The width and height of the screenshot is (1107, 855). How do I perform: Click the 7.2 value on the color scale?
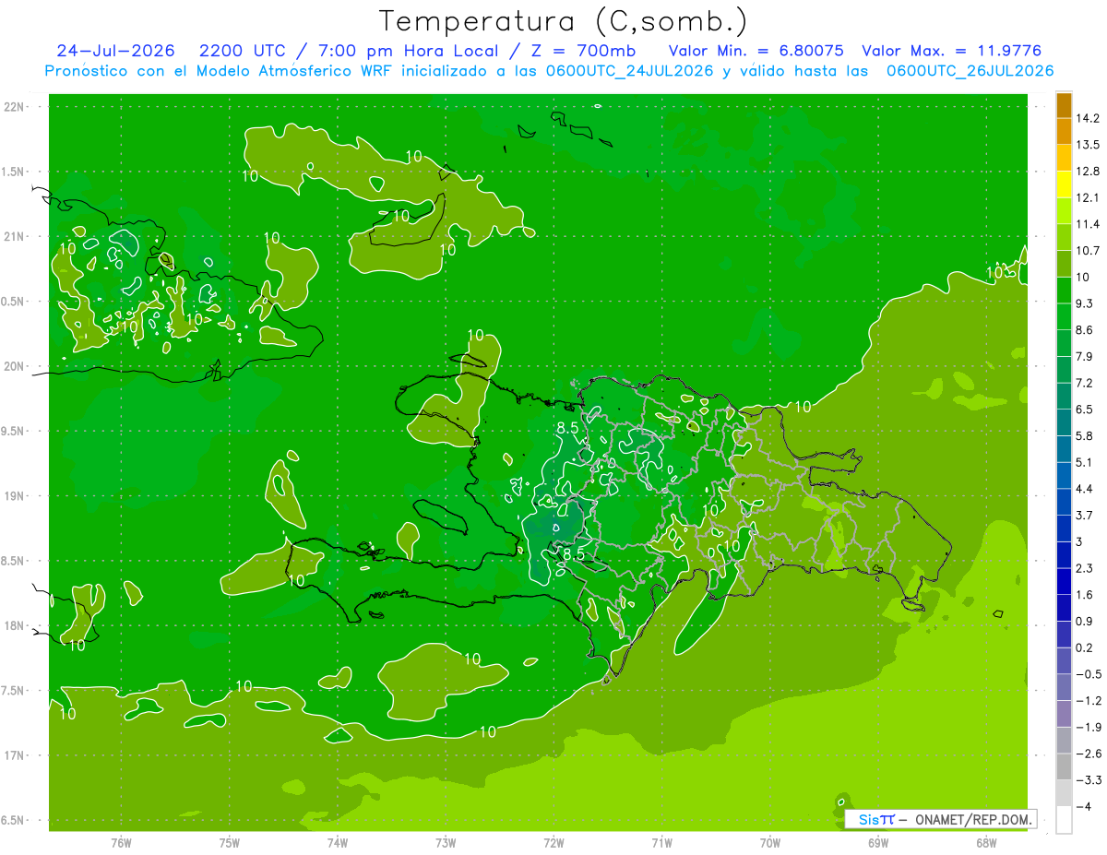coord(1085,383)
